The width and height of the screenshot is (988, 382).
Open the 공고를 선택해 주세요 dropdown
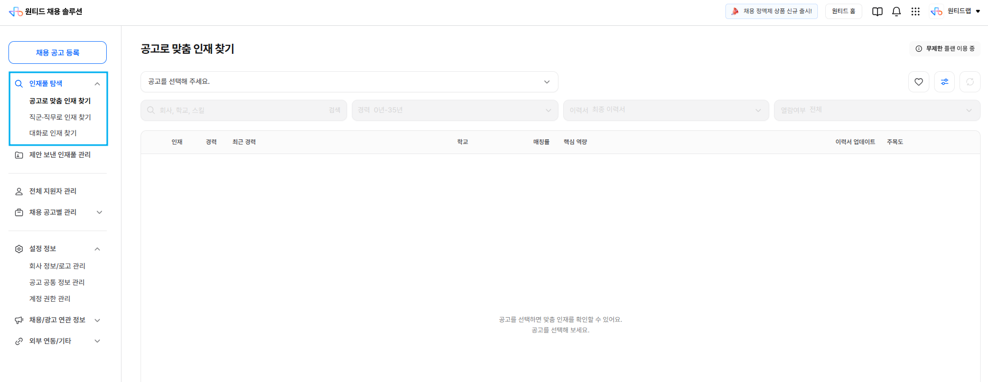click(349, 82)
